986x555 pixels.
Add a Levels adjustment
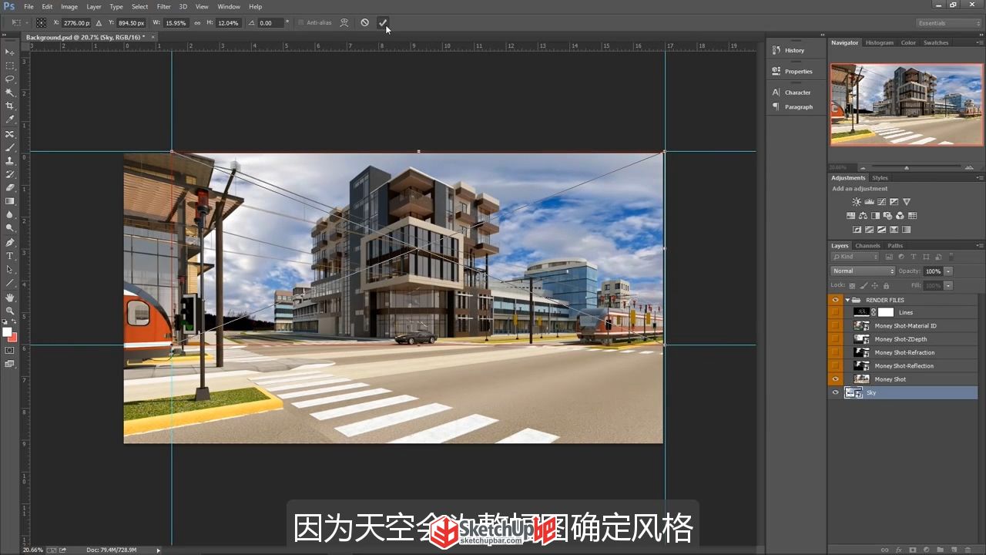(x=870, y=202)
